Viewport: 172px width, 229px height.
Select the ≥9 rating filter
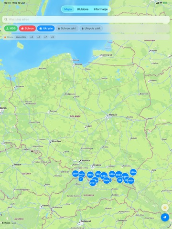(53, 37)
